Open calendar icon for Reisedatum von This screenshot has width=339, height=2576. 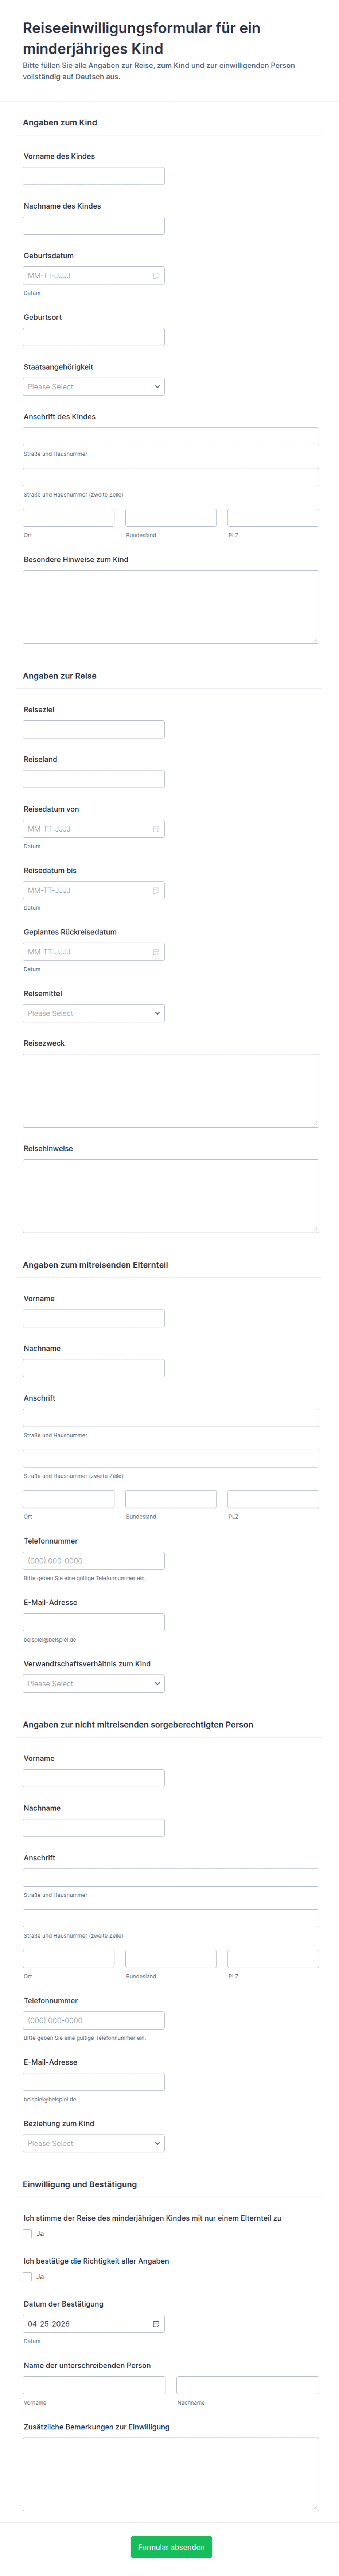pos(156,829)
